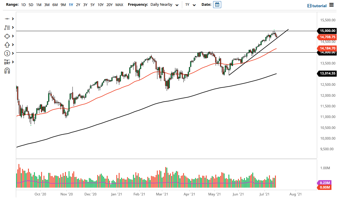
Task: Select the shapes drawing tool
Action: pyautogui.click(x=7, y=36)
